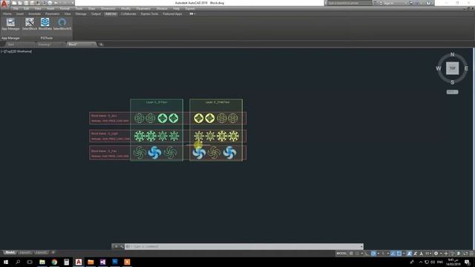Open Chrome from the Windows taskbar
This screenshot has height=267, width=475.
(54, 262)
